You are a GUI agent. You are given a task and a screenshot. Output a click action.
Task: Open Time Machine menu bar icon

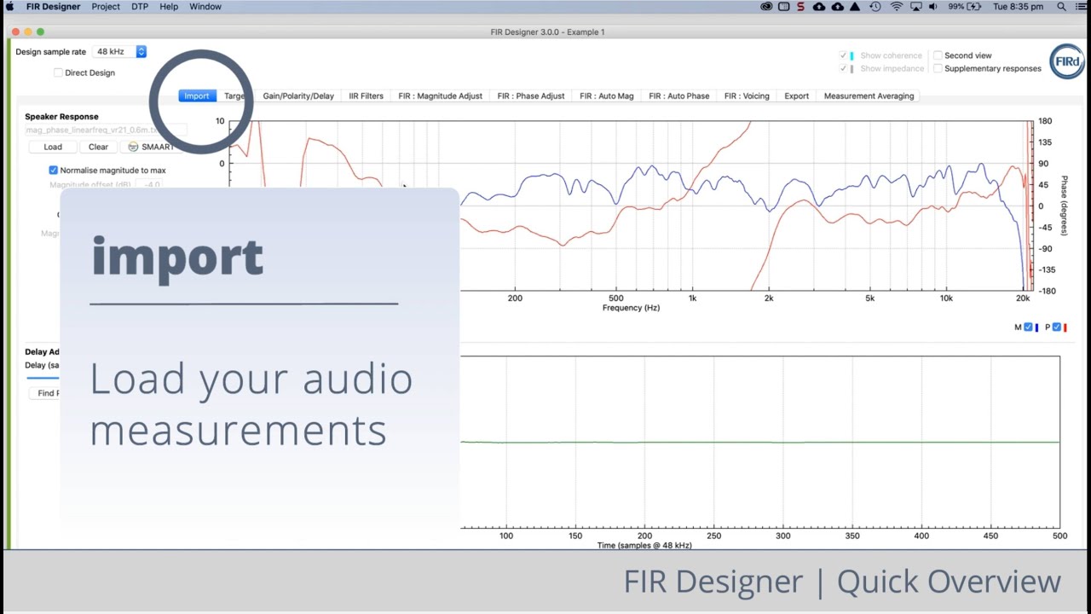click(x=875, y=6)
